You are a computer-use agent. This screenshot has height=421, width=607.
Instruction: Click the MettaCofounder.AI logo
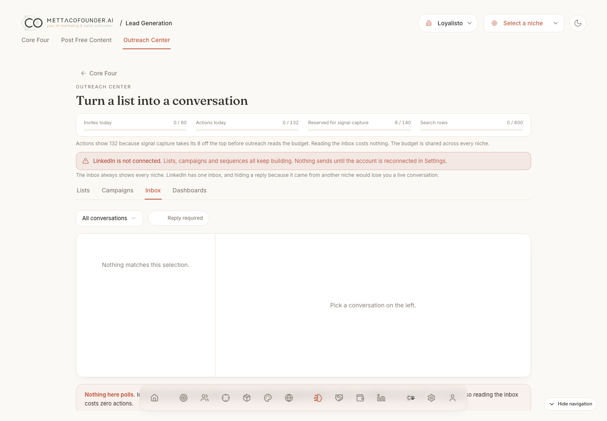[67, 23]
